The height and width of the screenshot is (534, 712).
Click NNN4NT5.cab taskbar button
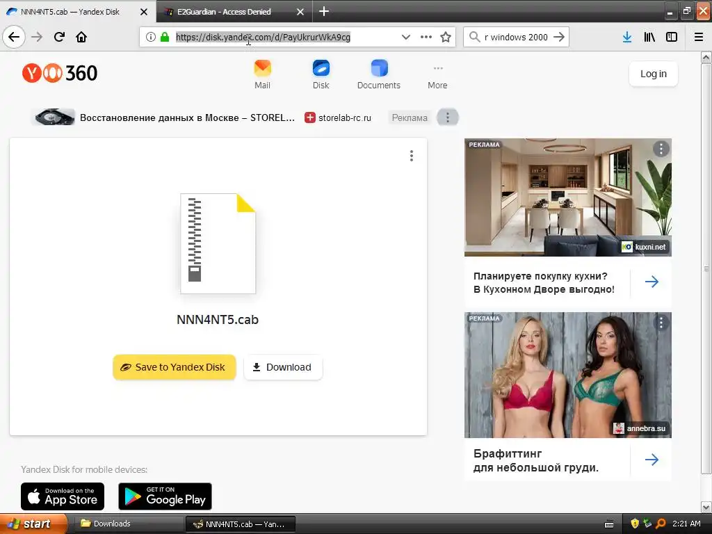tap(240, 524)
